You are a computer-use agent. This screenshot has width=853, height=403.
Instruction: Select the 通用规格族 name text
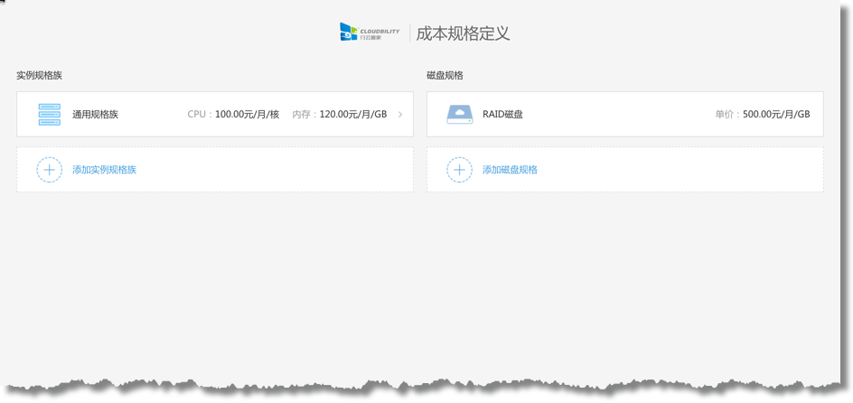[x=95, y=115]
